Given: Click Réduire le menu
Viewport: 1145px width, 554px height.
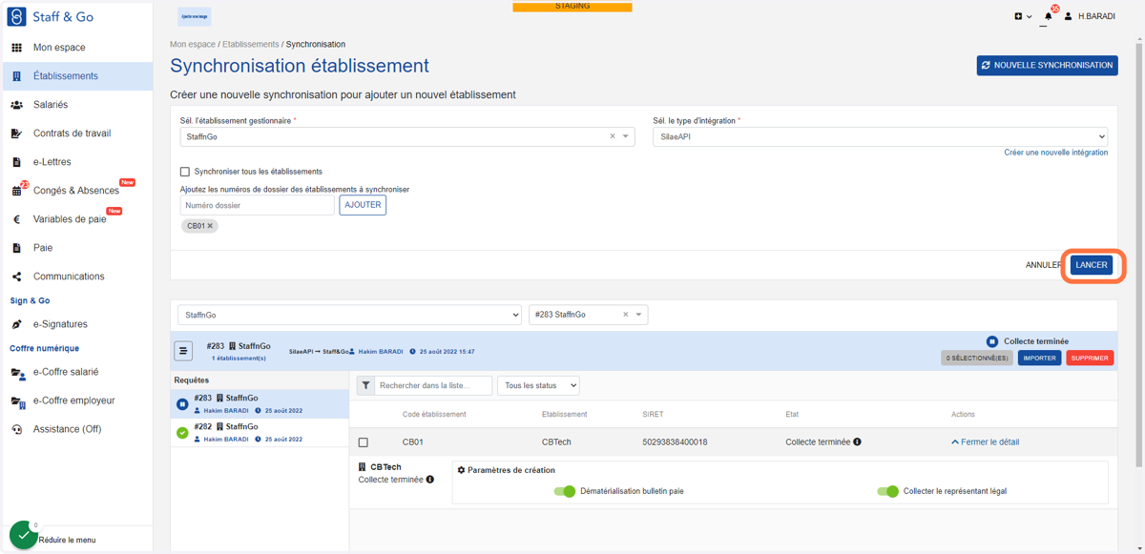Looking at the screenshot, I should click(67, 540).
